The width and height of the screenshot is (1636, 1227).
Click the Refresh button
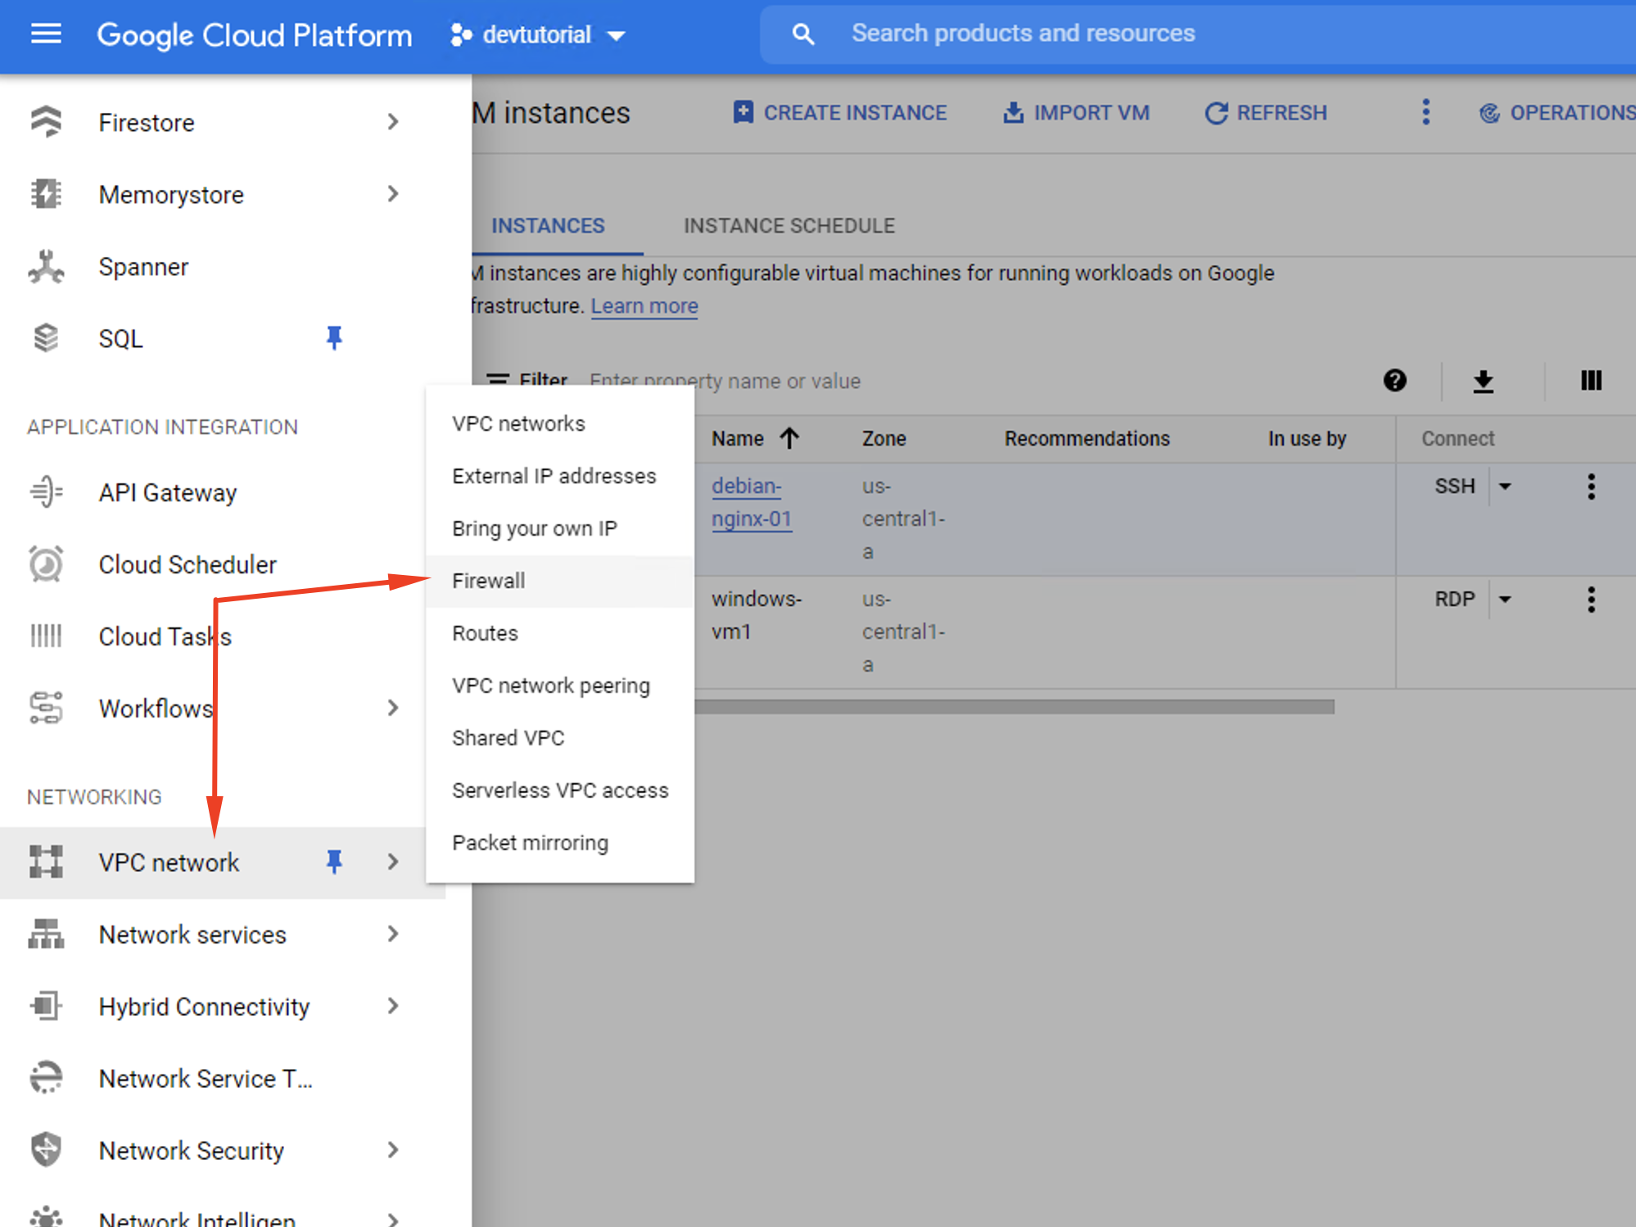pos(1266,112)
